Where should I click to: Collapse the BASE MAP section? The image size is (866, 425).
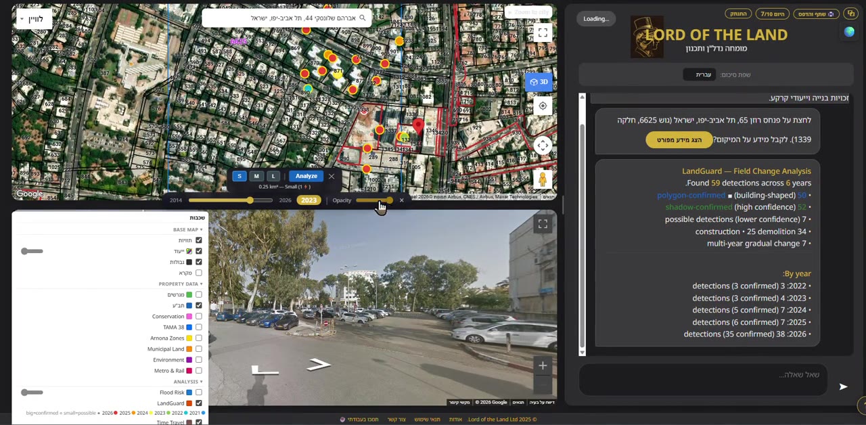click(x=187, y=229)
